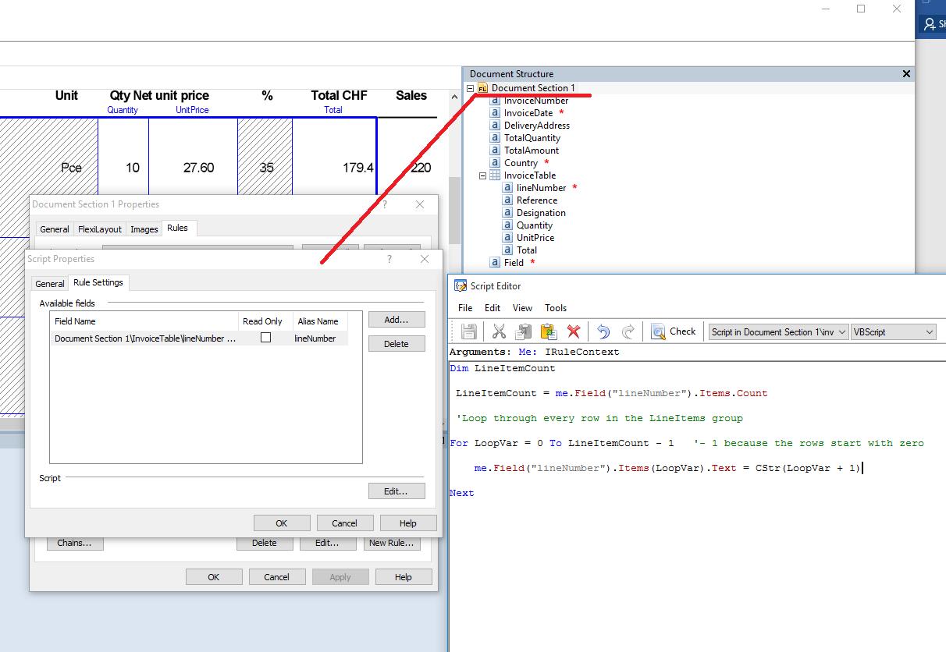Switch to FlexiLayout tab in Section Properties
Screen dimensions: 946x652
pos(100,229)
